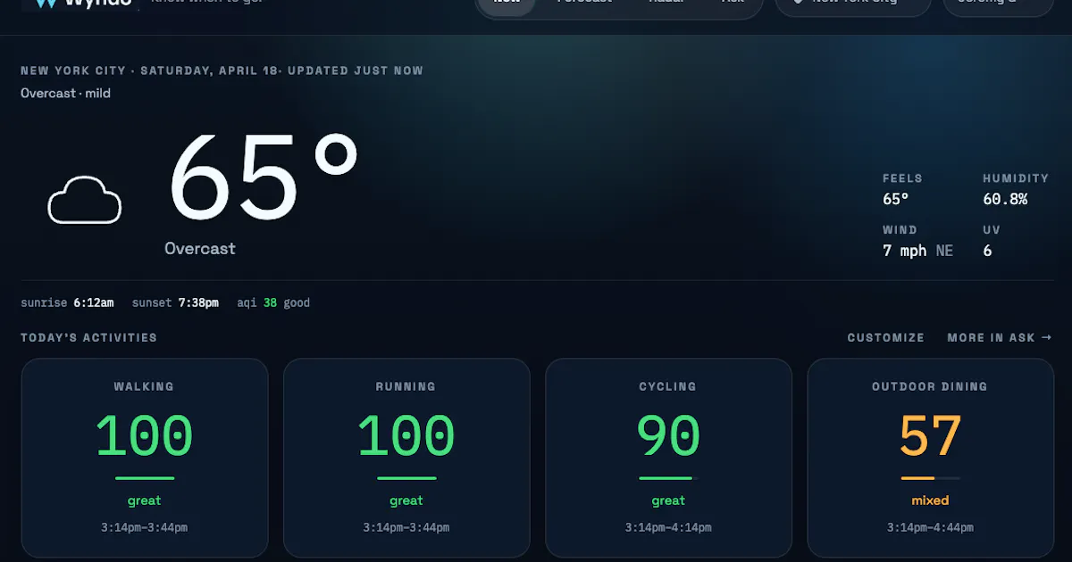Click the Running 3:14pm–3:44pm time window
The height and width of the screenshot is (562, 1072).
click(406, 528)
